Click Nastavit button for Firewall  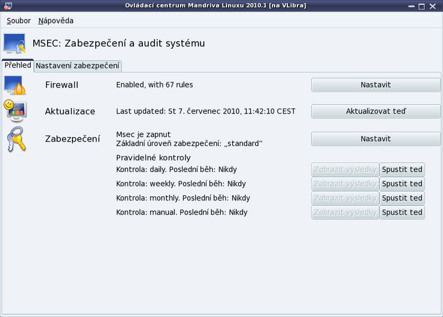point(376,85)
